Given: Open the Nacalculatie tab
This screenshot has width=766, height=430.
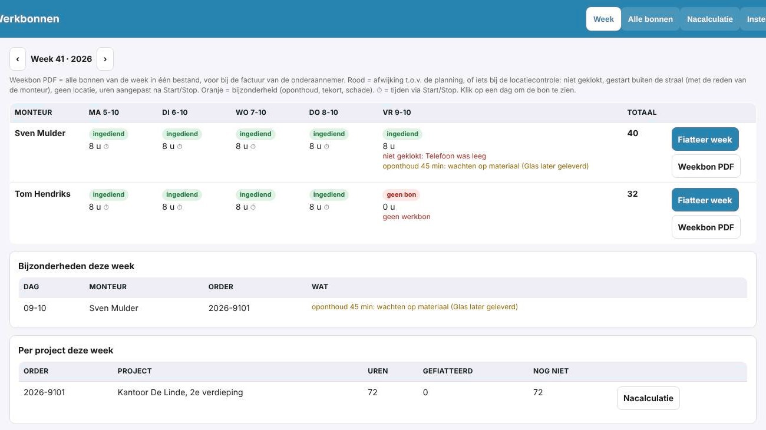Looking at the screenshot, I should [710, 19].
